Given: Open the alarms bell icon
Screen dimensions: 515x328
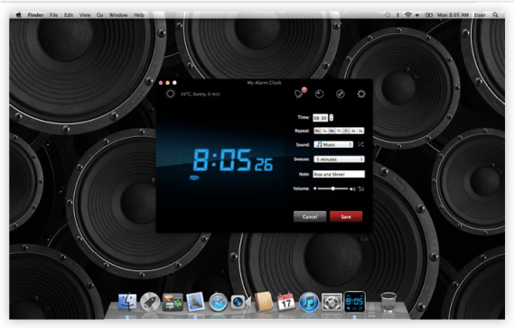Looking at the screenshot, I should click(299, 94).
